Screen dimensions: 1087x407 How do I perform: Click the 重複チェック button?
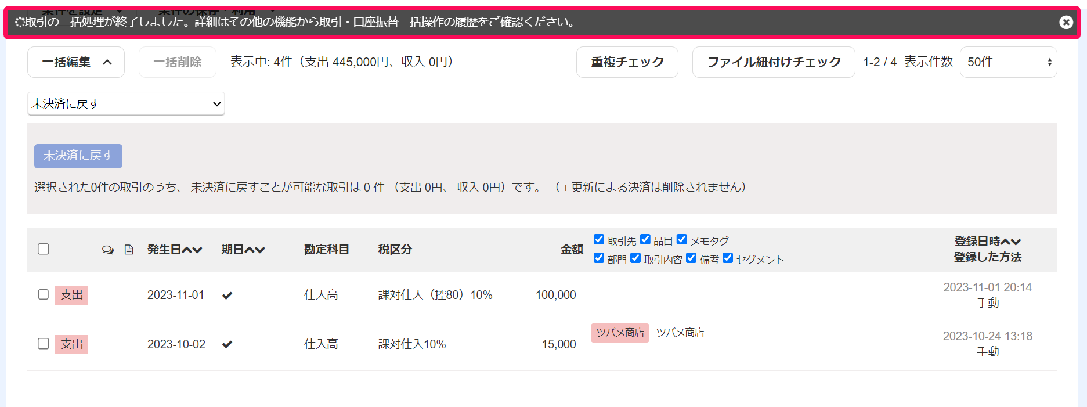[x=627, y=62]
